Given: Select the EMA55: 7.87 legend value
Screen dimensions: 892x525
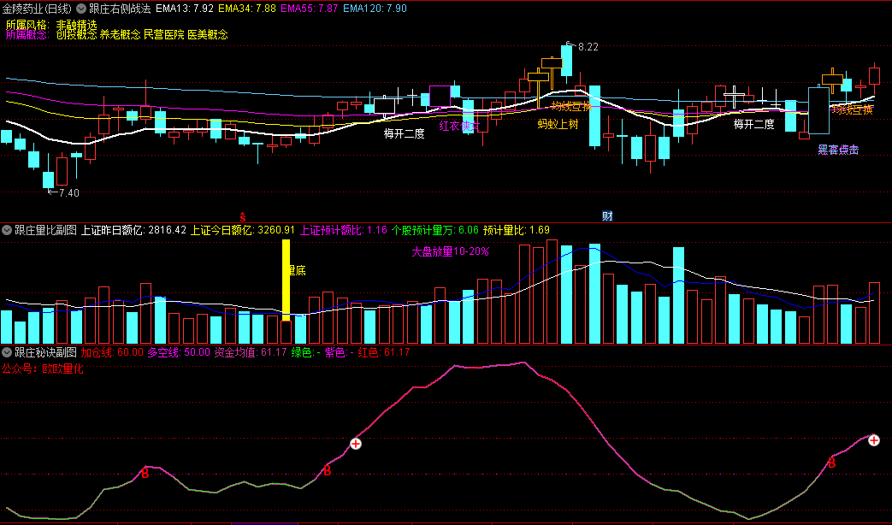Looking at the screenshot, I should coord(310,9).
